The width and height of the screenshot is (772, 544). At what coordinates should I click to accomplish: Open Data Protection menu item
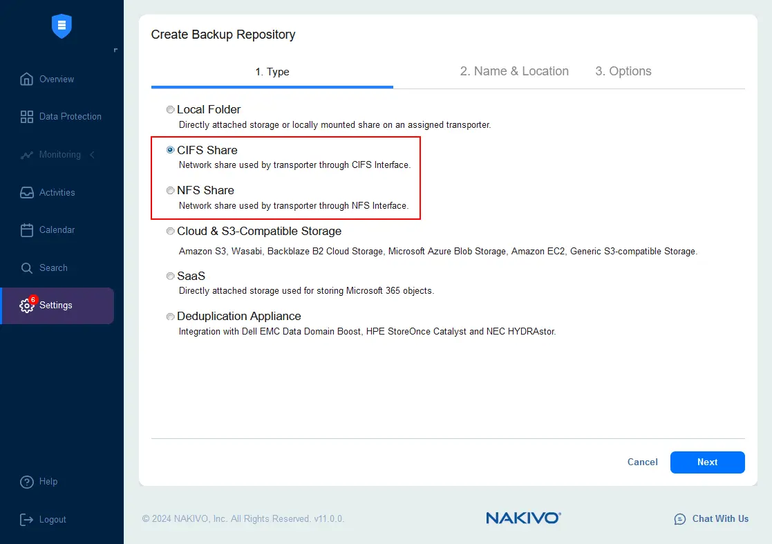click(x=70, y=117)
